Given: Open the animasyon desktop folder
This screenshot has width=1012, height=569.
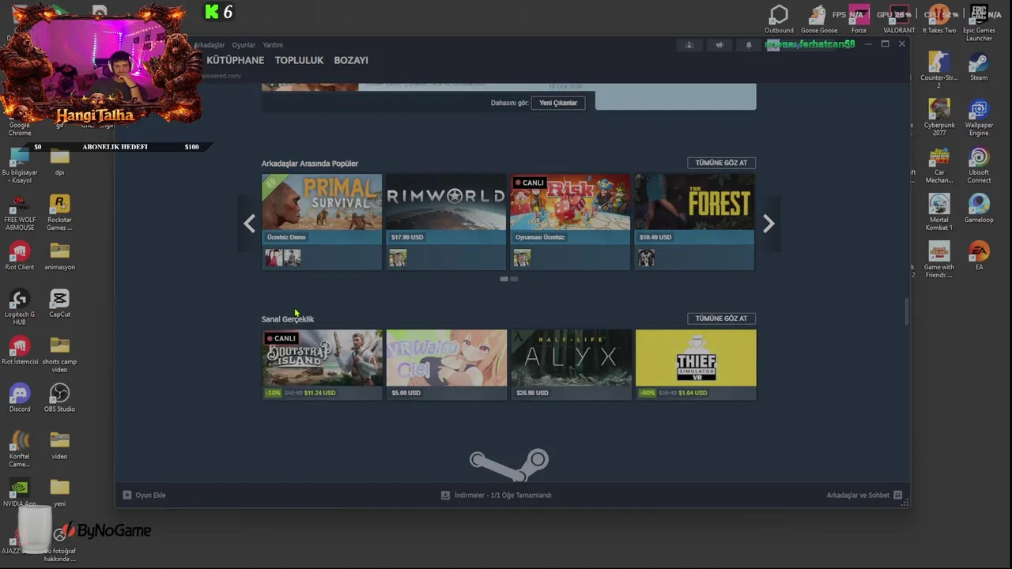Looking at the screenshot, I should pyautogui.click(x=59, y=255).
